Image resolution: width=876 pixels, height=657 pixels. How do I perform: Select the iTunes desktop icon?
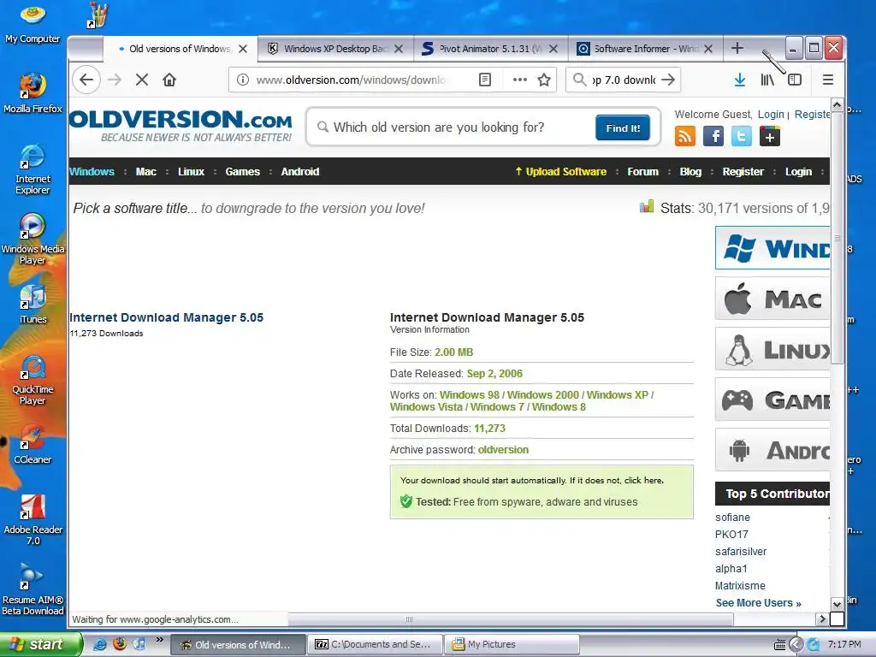coord(33,305)
